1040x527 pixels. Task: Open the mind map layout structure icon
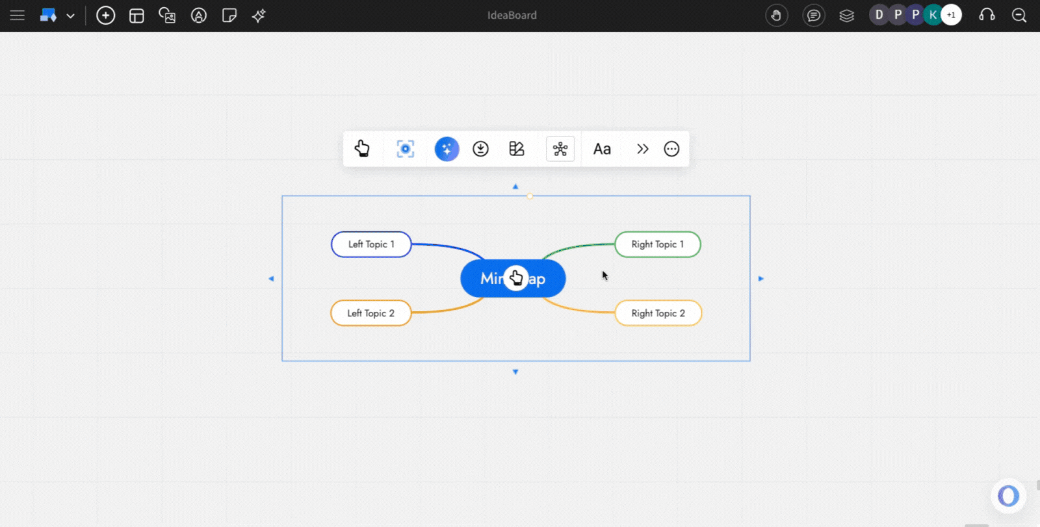coord(560,149)
